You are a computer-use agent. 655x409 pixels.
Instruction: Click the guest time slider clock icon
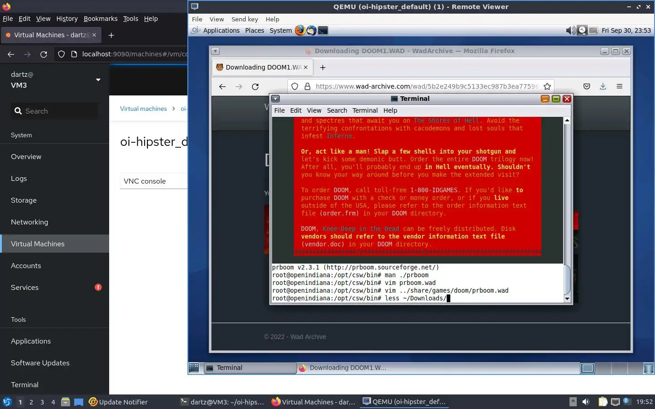click(x=582, y=30)
